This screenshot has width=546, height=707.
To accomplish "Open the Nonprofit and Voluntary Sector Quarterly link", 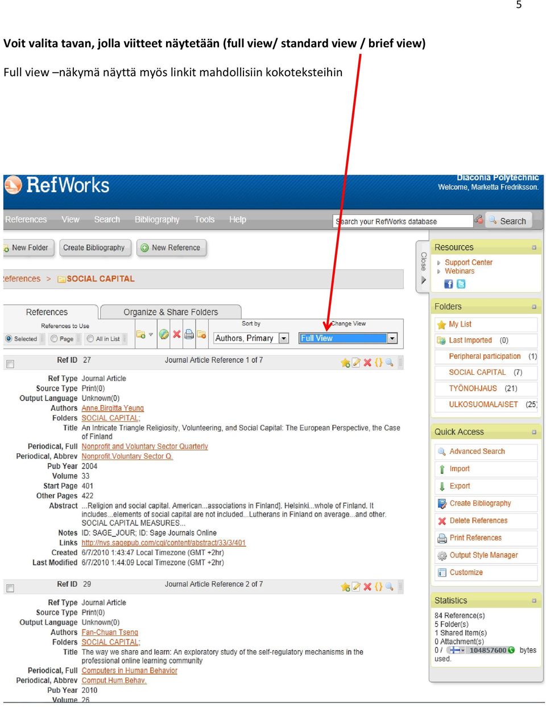I will 144,446.
